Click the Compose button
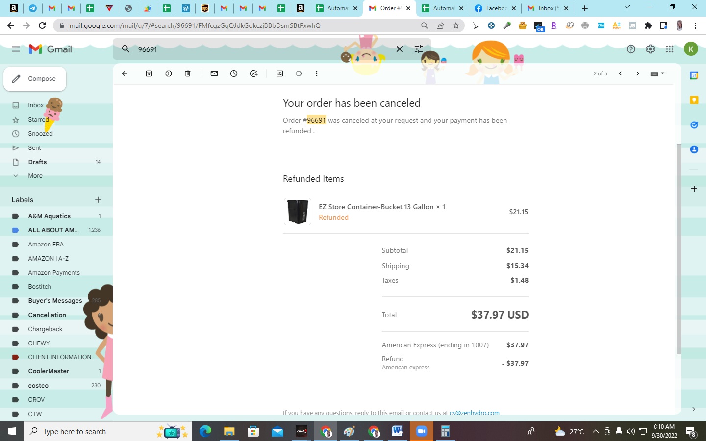 [x=35, y=79]
